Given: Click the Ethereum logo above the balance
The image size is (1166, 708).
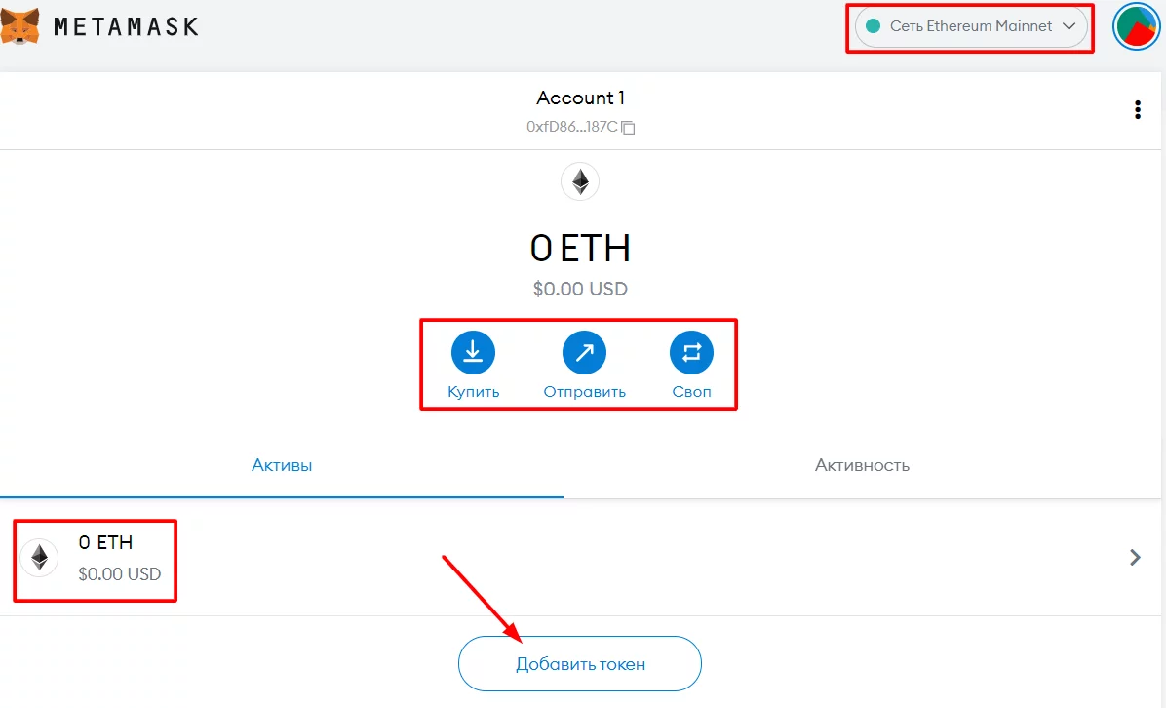Looking at the screenshot, I should click(x=580, y=181).
